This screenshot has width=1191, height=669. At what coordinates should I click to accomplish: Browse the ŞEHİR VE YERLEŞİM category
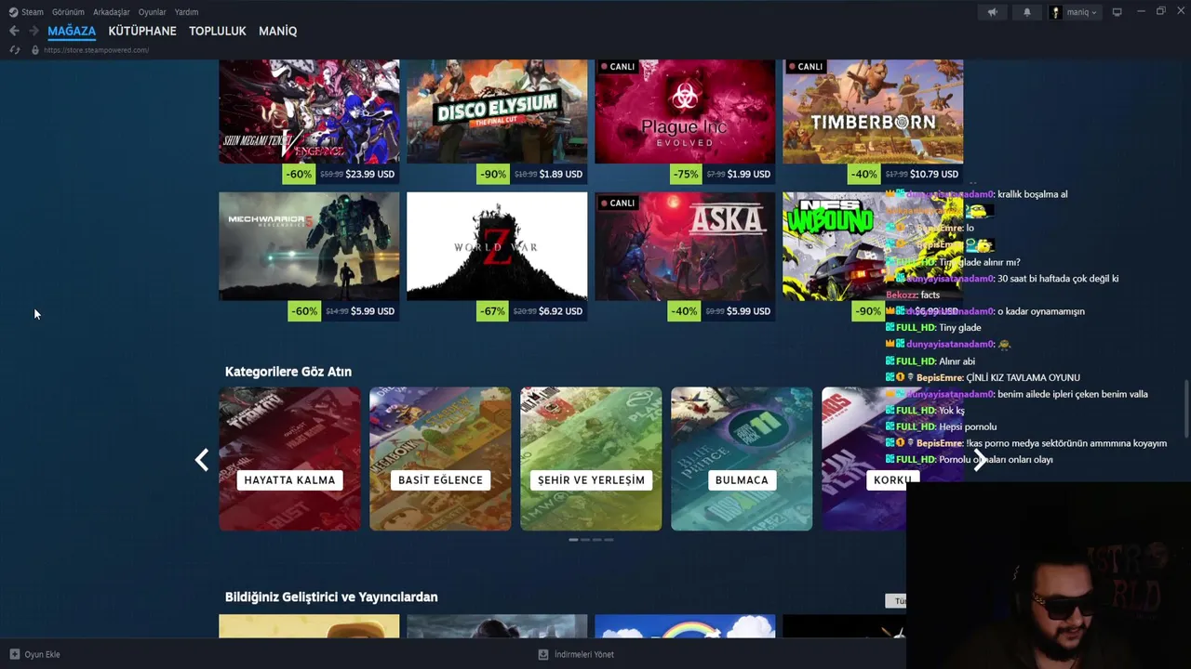tap(591, 459)
